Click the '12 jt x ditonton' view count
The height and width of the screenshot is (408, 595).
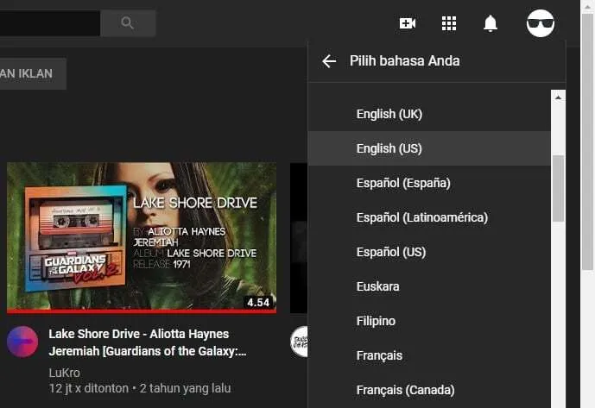[x=89, y=388]
